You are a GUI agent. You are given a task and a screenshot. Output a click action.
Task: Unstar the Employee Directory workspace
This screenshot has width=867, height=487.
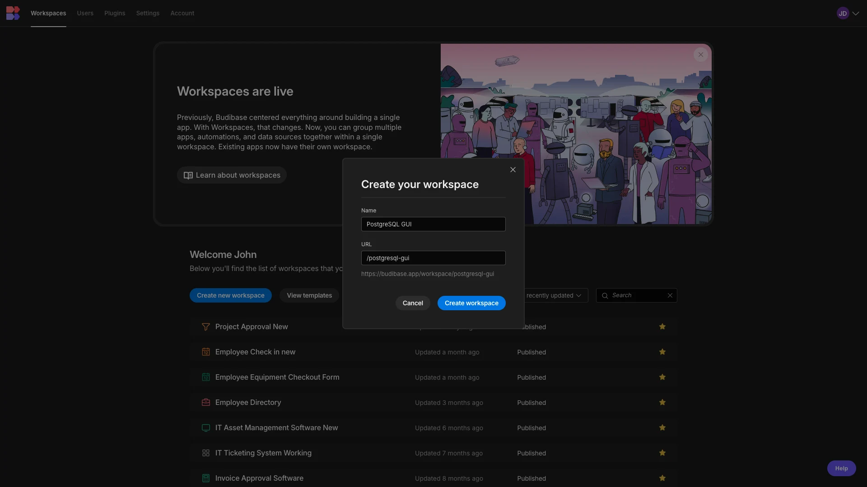click(662, 402)
